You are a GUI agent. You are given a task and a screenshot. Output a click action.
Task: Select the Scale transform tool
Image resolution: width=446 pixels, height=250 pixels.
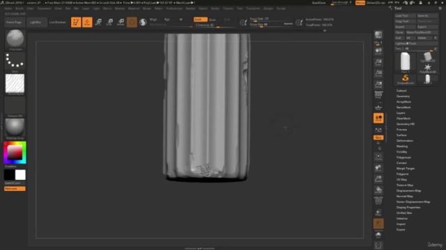(x=109, y=22)
